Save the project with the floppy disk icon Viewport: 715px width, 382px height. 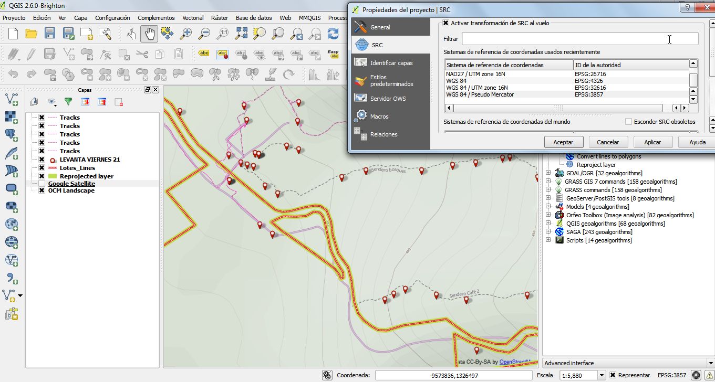click(x=50, y=34)
